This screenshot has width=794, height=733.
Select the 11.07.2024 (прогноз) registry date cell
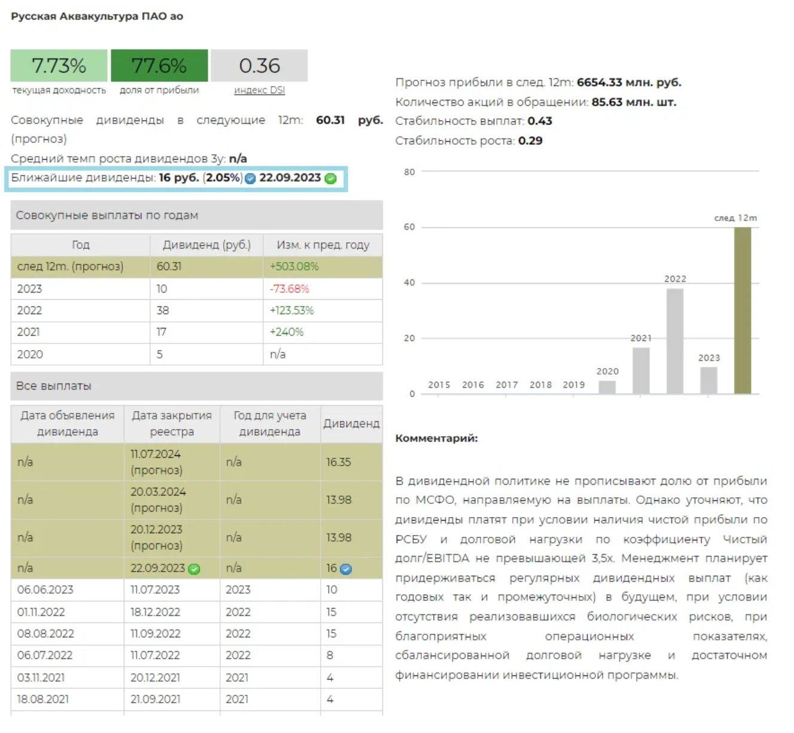172,462
